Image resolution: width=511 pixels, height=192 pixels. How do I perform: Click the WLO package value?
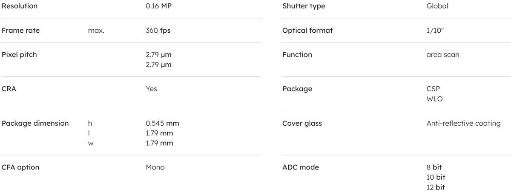tap(434, 99)
